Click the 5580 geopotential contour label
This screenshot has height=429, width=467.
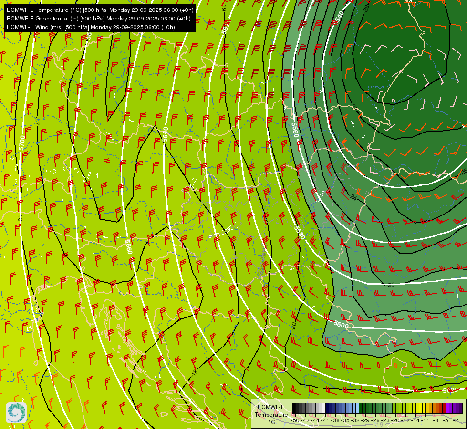(x=300, y=233)
